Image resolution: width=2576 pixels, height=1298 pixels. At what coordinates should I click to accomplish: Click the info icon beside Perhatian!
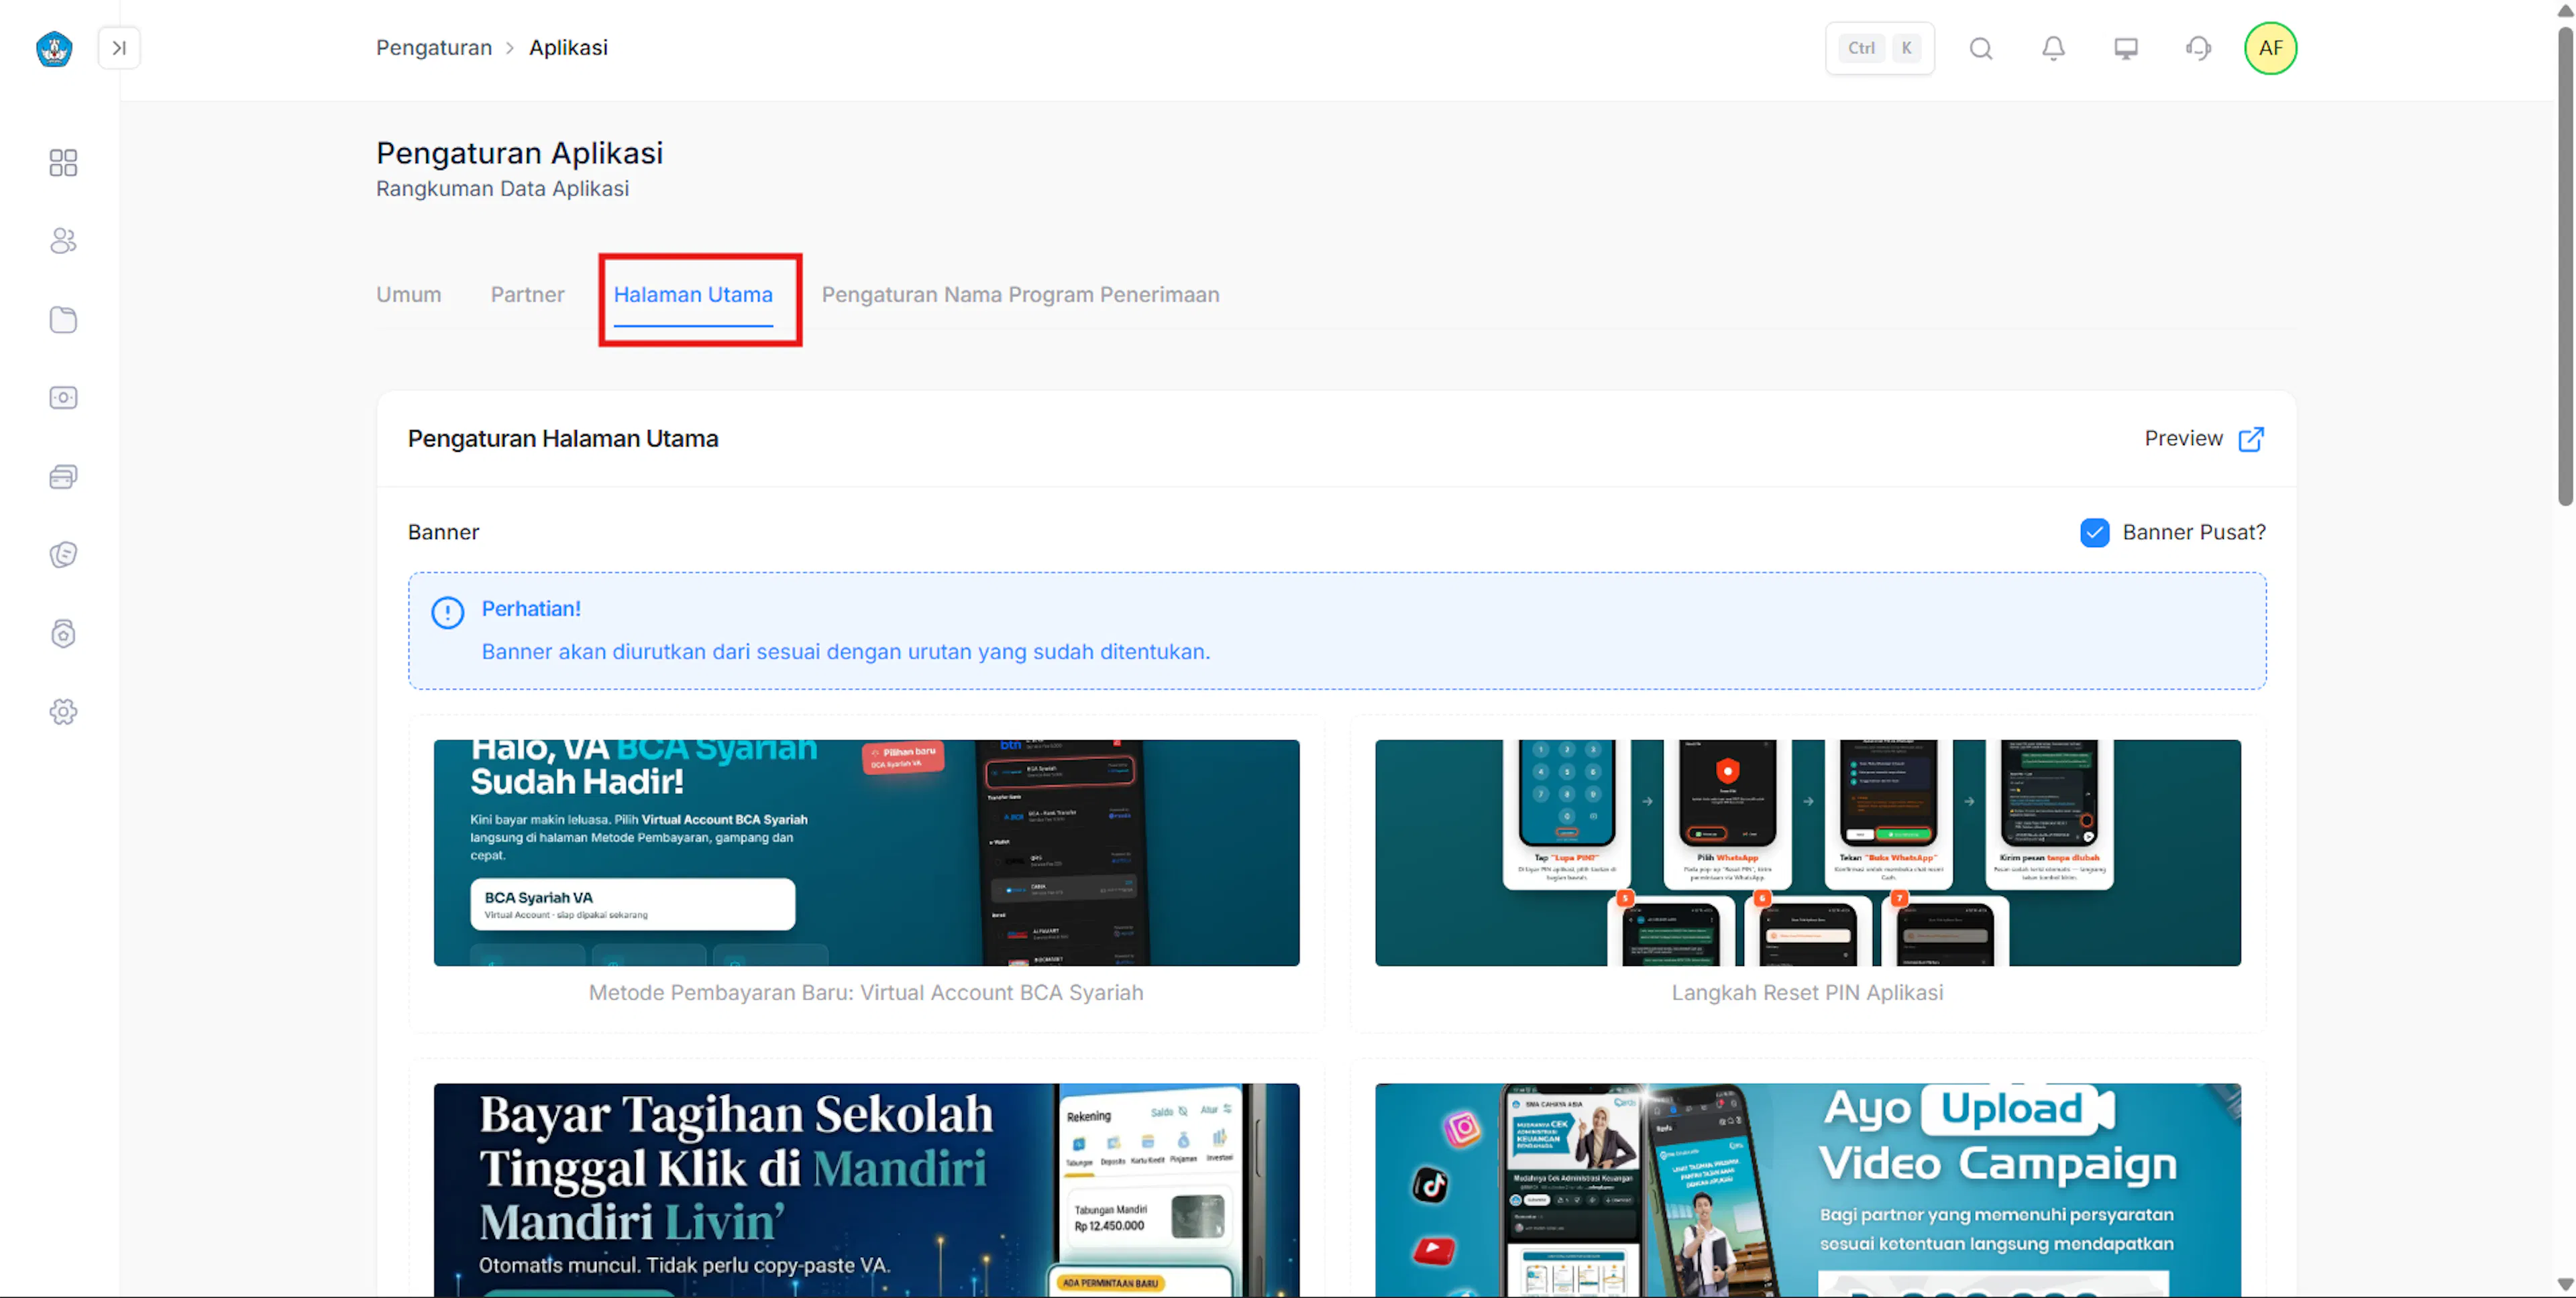point(448,613)
